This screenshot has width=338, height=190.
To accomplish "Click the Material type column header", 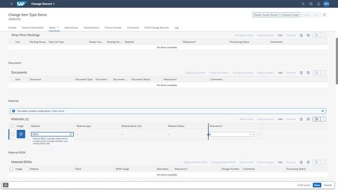I will click(x=84, y=126).
